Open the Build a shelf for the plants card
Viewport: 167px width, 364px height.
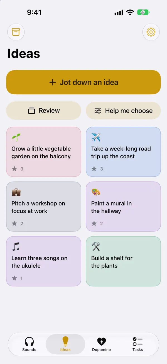[x=123, y=261]
